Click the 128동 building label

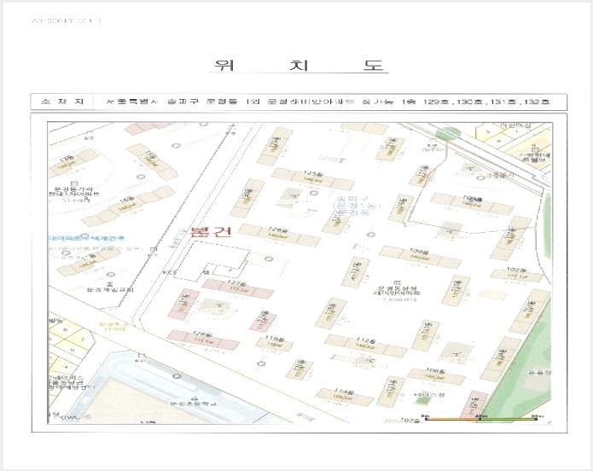(203, 334)
